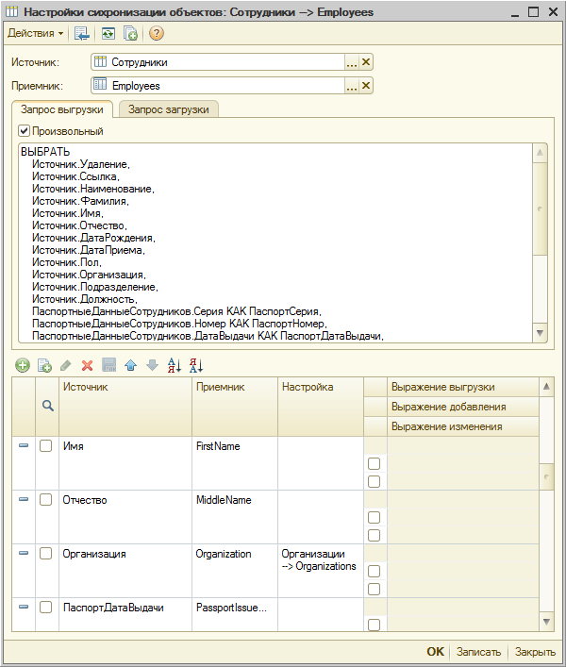Toggle добавления expression checkbox in Организация row
The width and height of the screenshot is (566, 667).
(x=374, y=572)
